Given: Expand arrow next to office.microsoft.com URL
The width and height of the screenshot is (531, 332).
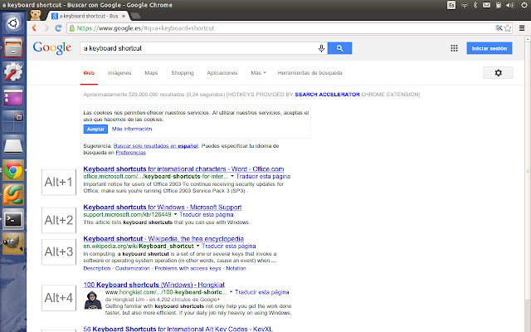Looking at the screenshot, I should pos(232,176).
